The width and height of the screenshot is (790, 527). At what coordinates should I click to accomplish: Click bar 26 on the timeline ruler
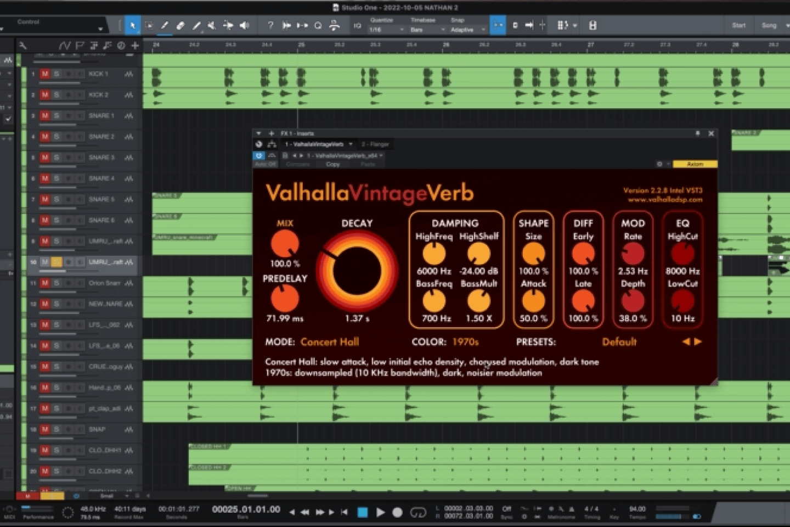446,45
